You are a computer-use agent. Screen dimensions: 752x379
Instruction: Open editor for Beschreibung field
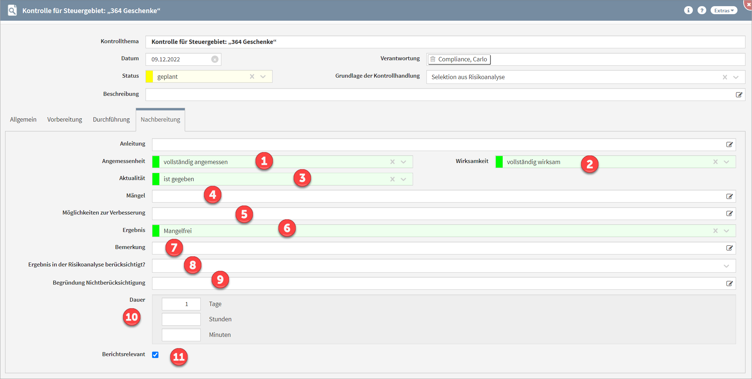pos(739,95)
